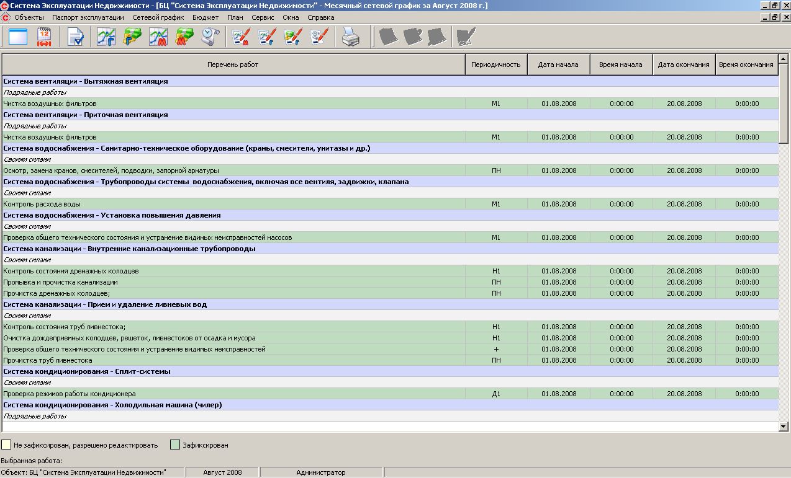This screenshot has height=478, width=791.
Task: Click the scrollbar down arrow
Action: (x=784, y=427)
